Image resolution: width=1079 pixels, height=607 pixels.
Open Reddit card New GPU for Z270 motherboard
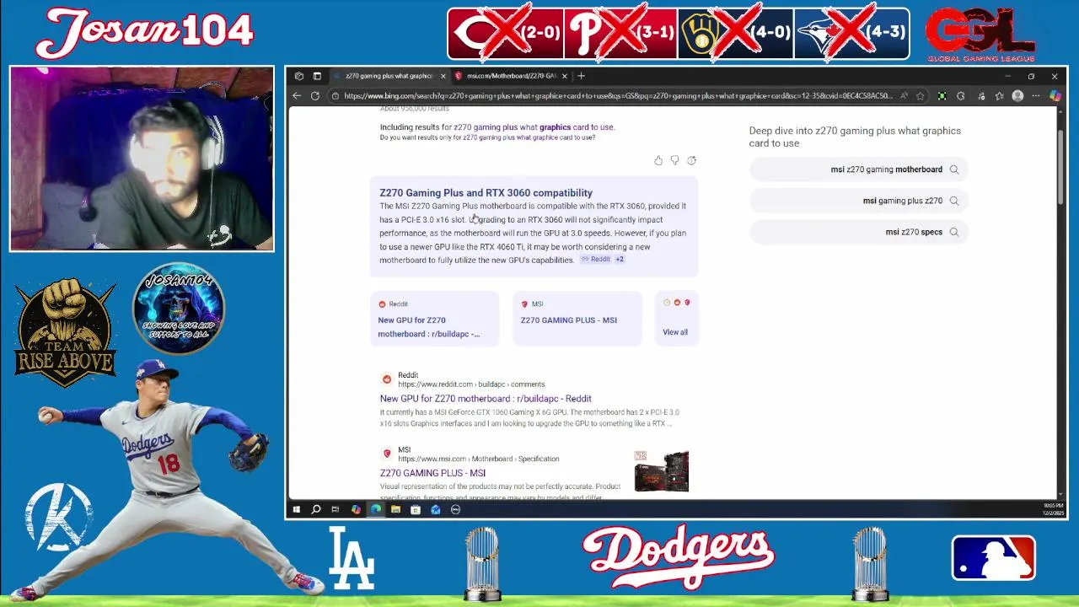coord(434,319)
